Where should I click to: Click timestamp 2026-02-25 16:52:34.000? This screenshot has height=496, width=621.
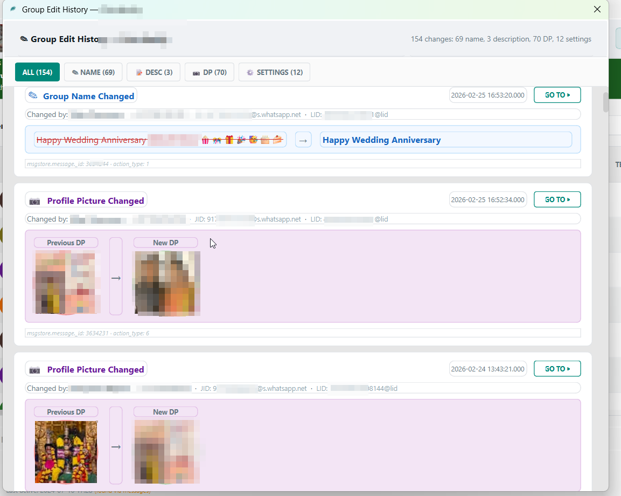(x=487, y=200)
